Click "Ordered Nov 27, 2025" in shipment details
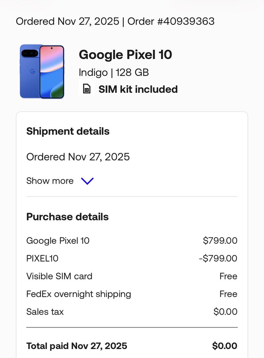The width and height of the screenshot is (264, 358). pos(78,157)
